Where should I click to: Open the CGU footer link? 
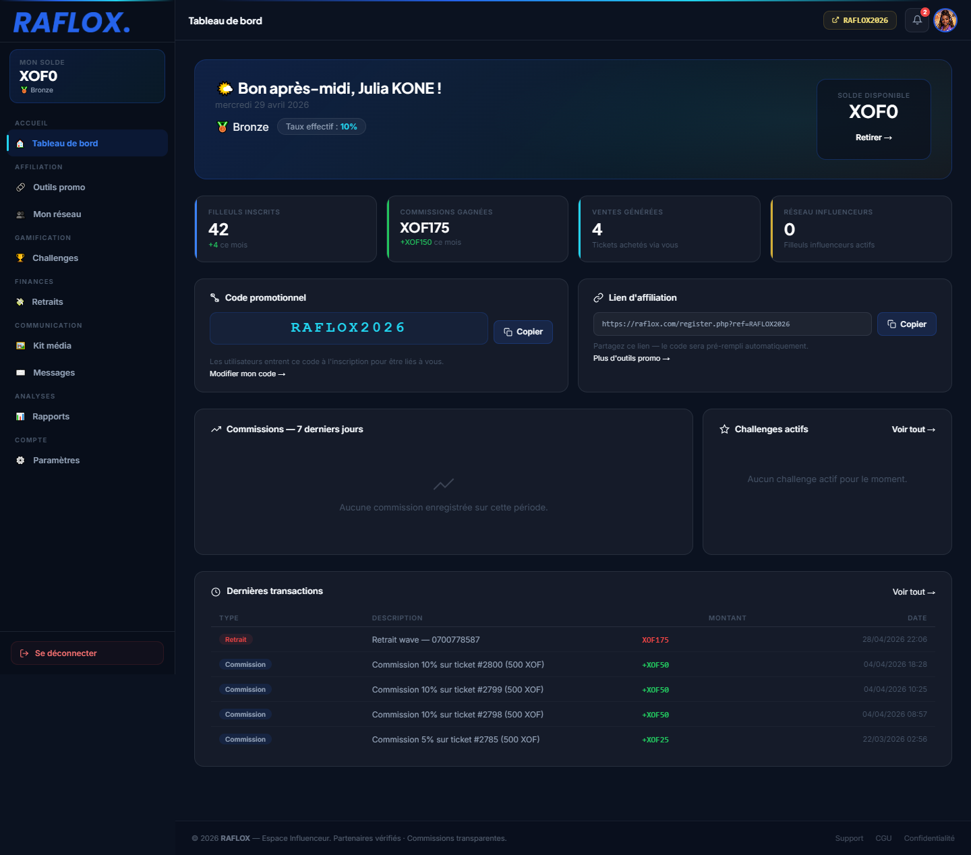(x=883, y=838)
